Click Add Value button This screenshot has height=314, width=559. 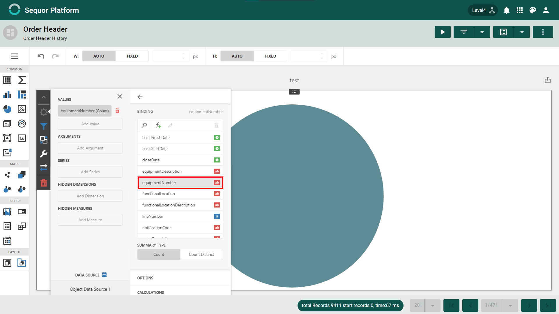(90, 124)
